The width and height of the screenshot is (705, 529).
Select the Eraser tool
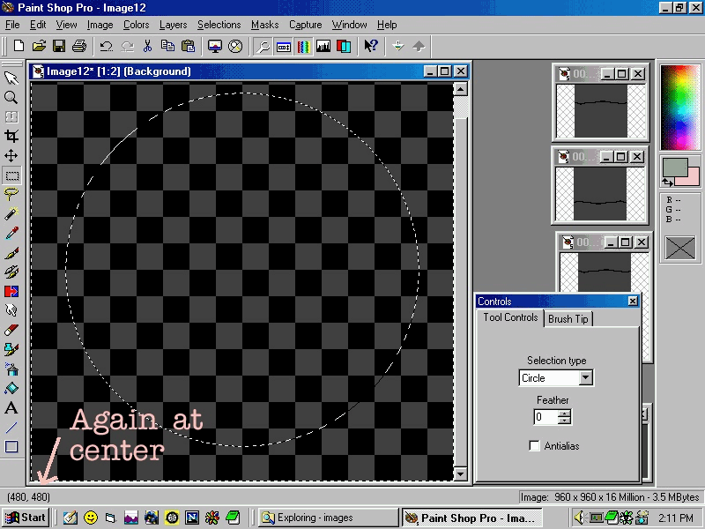11,330
